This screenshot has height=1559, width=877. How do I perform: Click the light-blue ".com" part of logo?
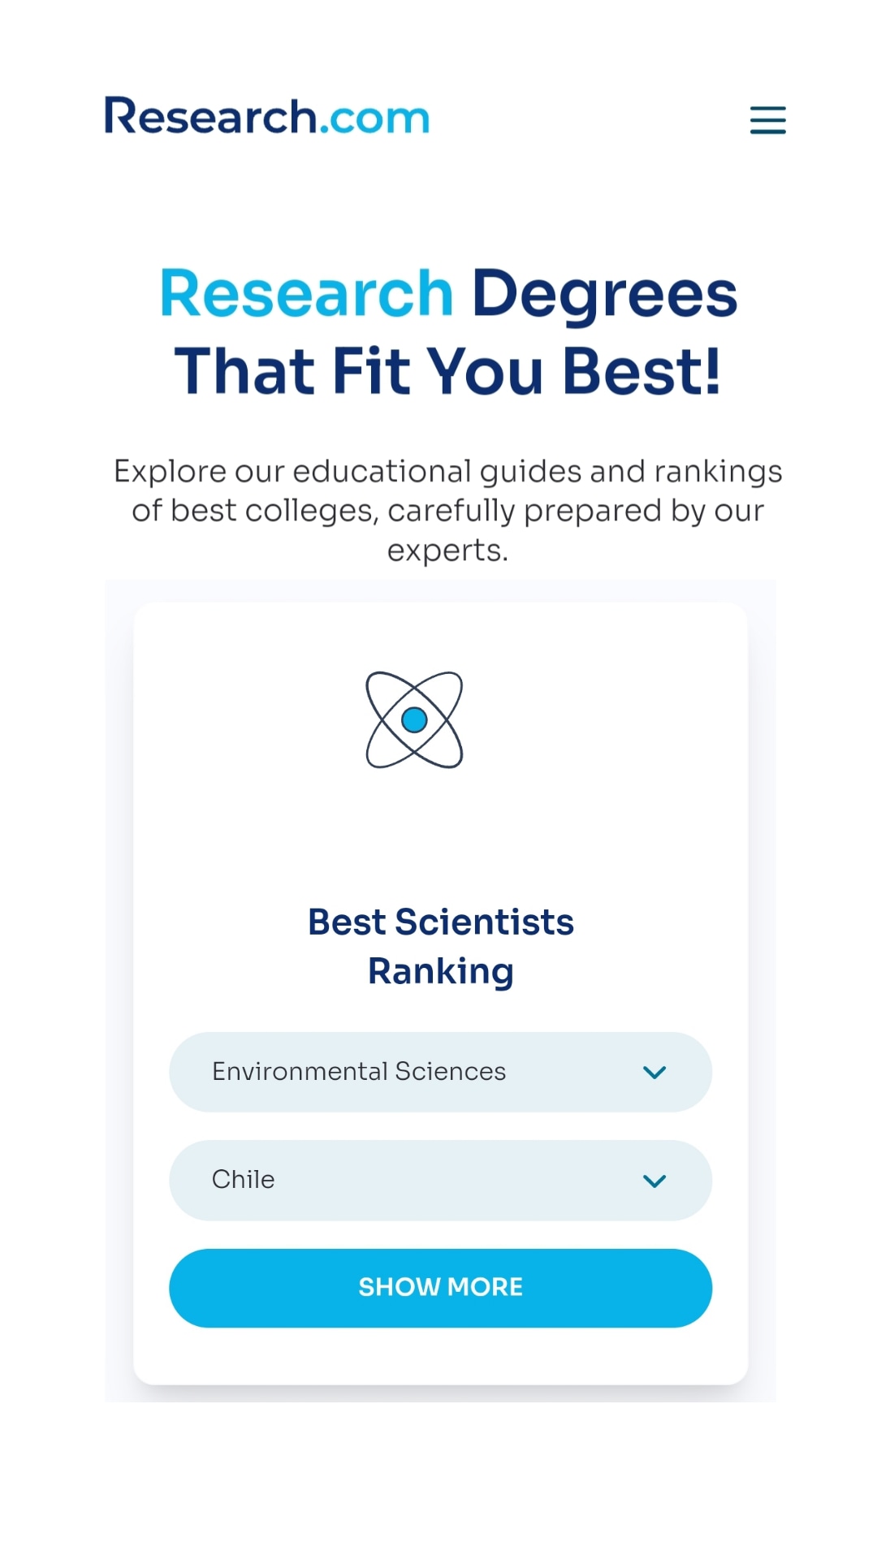click(x=374, y=119)
